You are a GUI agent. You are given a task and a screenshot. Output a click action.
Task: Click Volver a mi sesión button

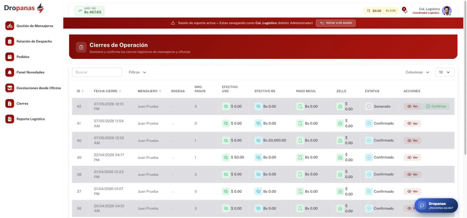(336, 23)
